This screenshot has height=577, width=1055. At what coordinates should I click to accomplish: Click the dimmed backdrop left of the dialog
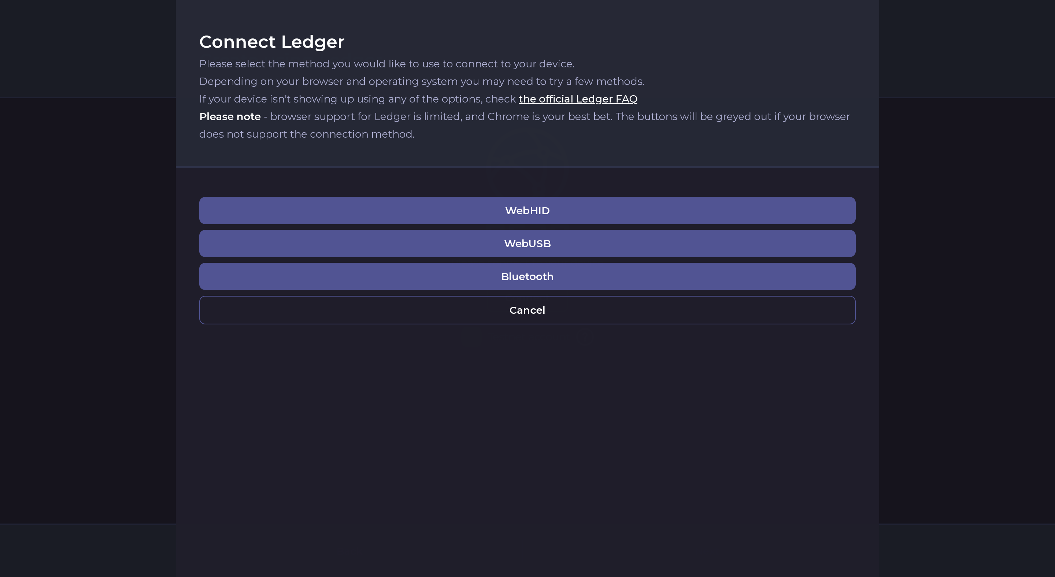[88, 286]
